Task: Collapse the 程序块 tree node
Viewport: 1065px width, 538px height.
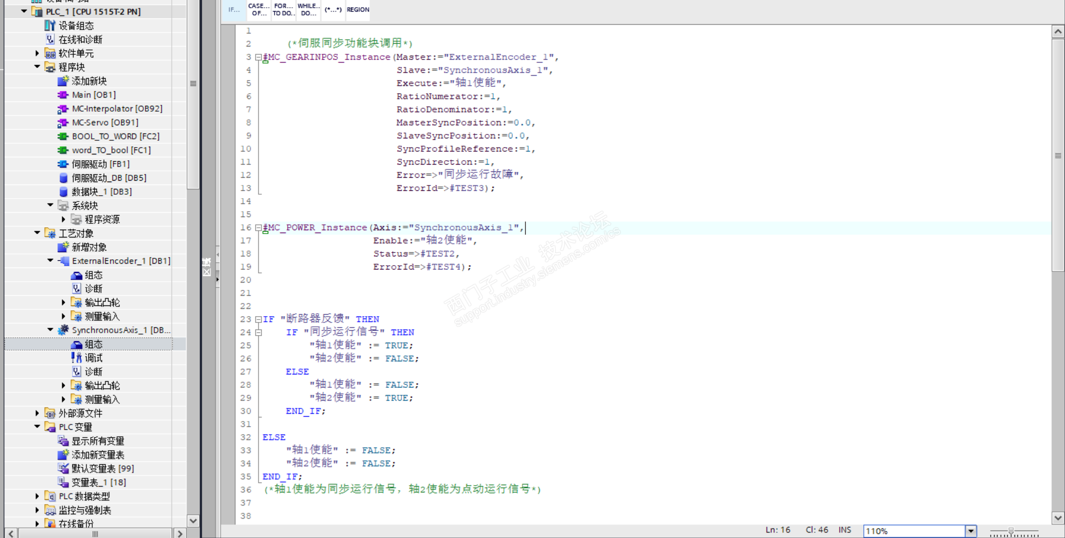Action: 37,67
